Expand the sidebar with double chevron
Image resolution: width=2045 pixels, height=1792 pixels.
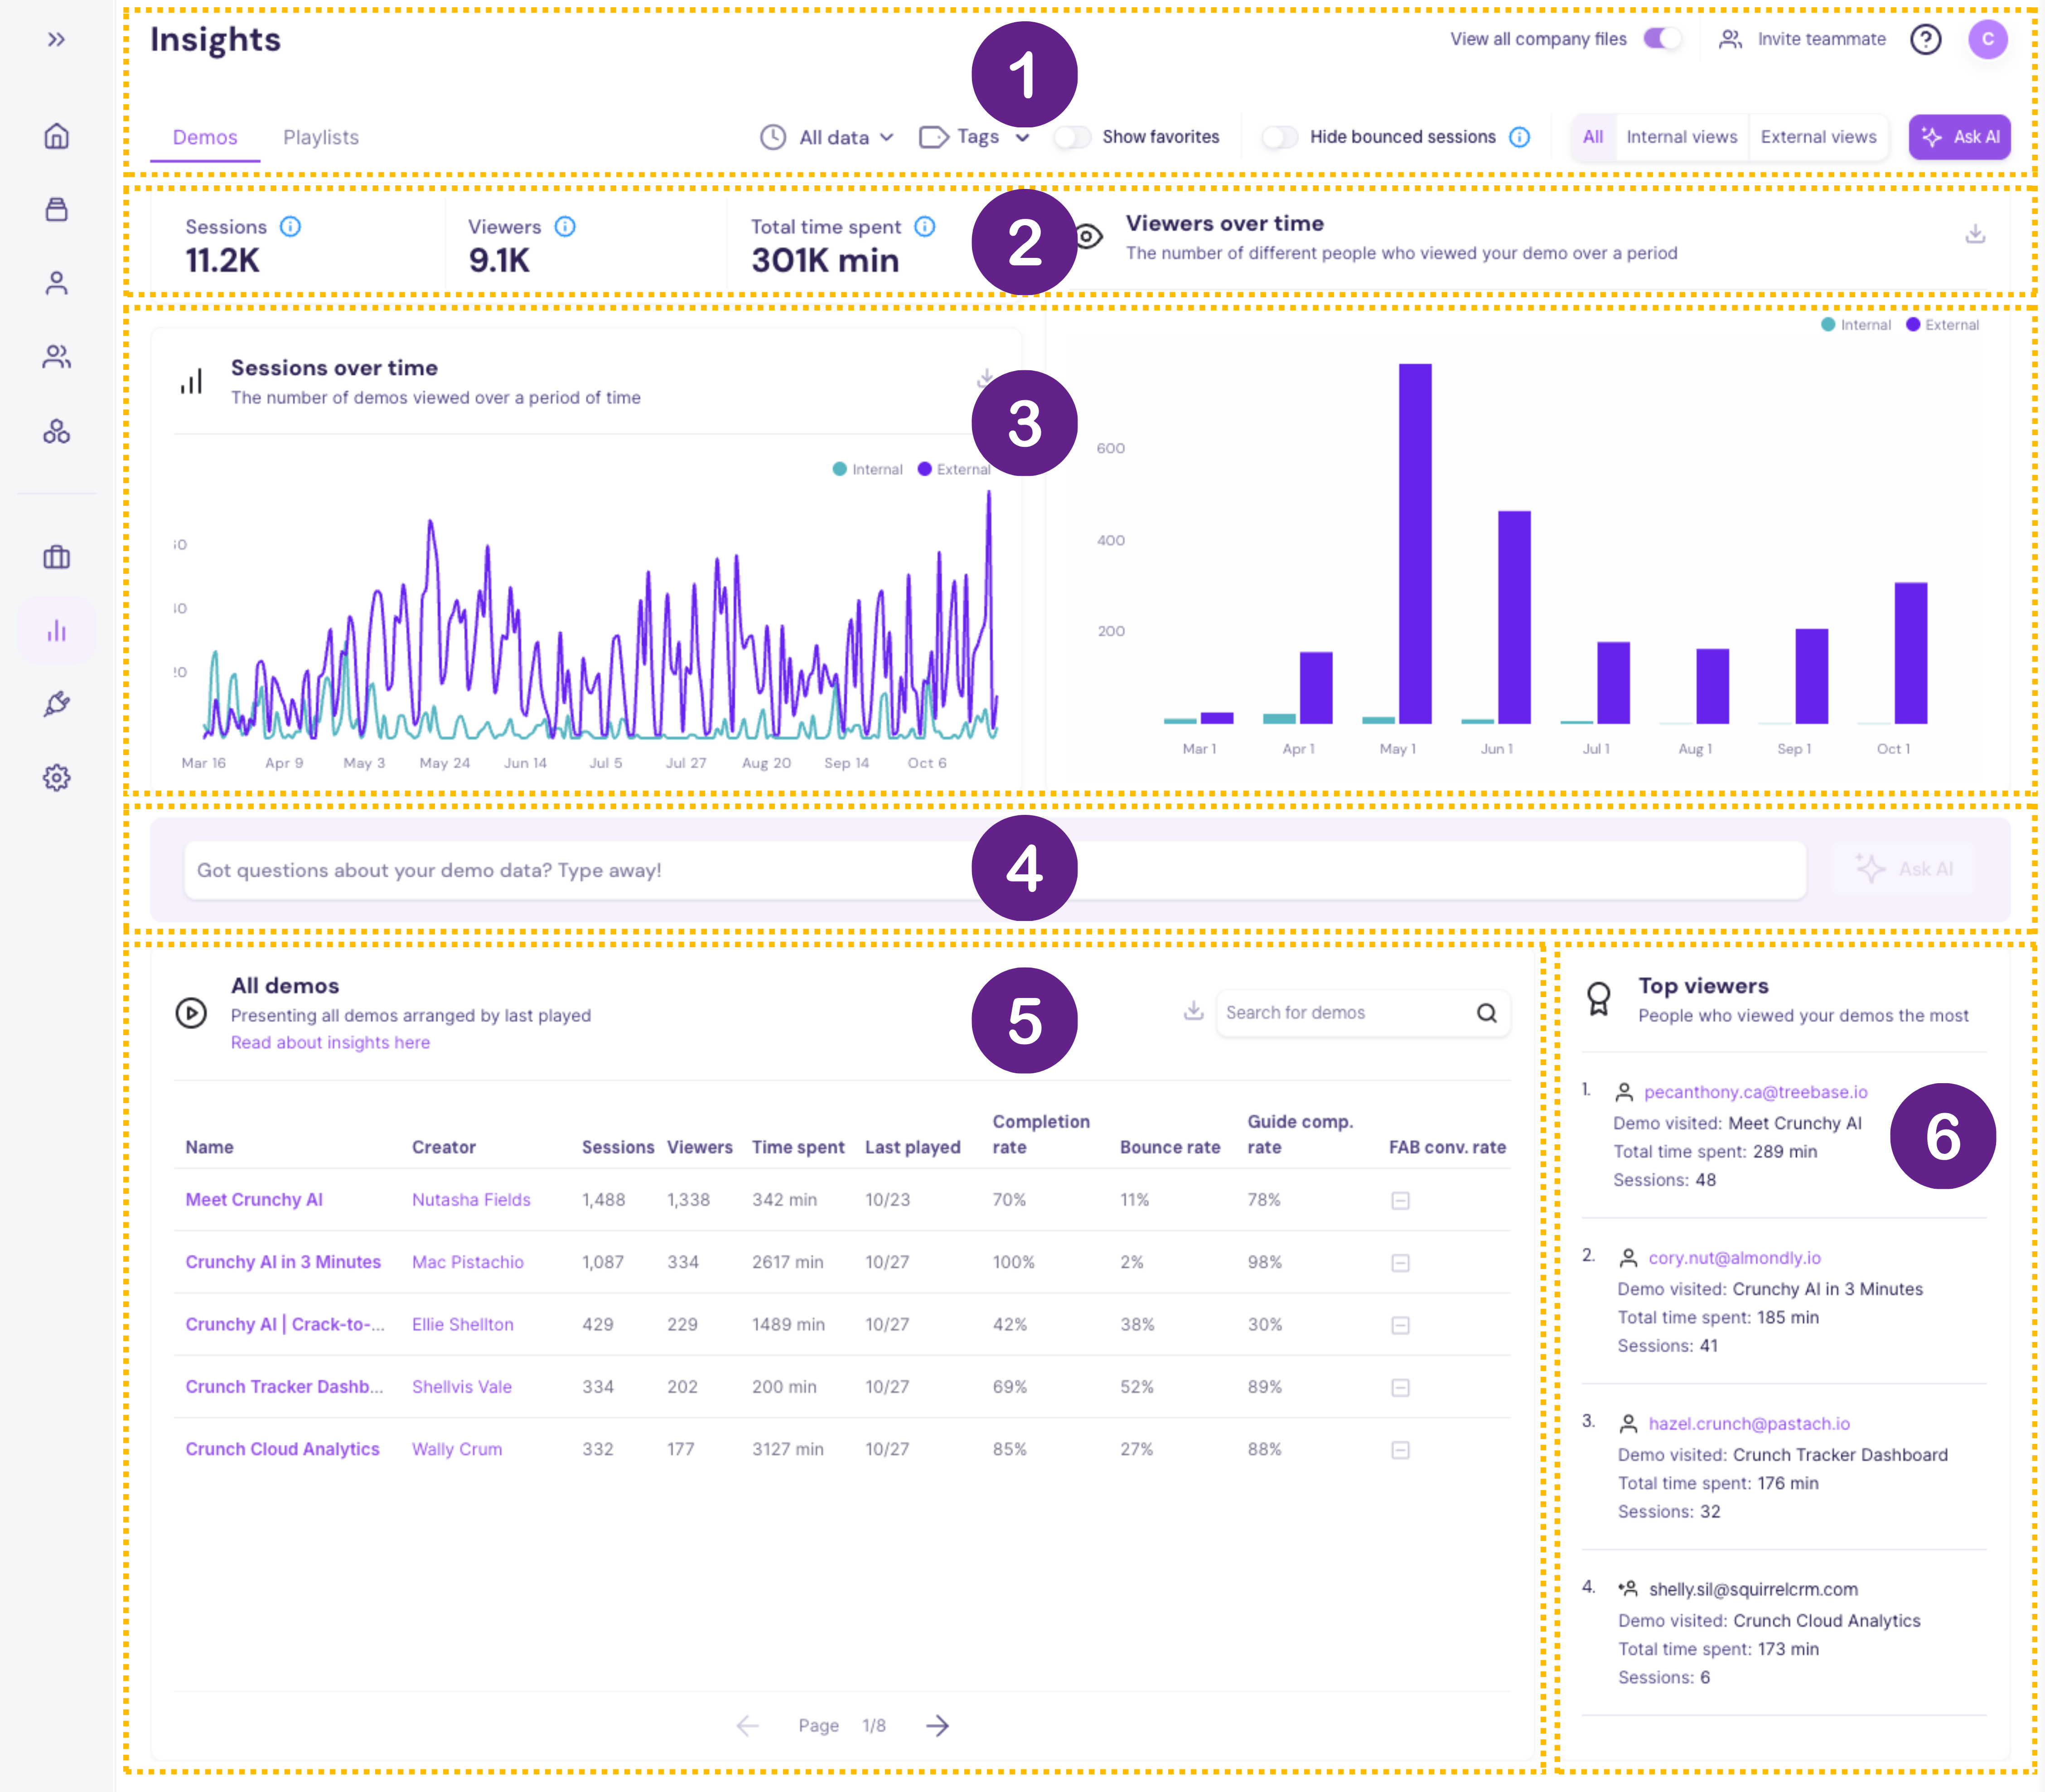click(x=57, y=39)
